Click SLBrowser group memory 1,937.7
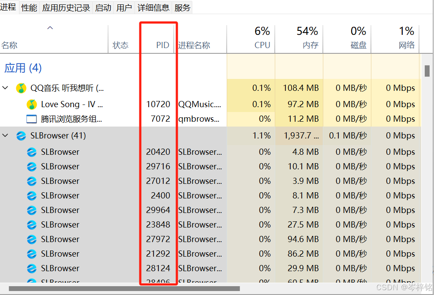434x295 pixels. coord(301,136)
